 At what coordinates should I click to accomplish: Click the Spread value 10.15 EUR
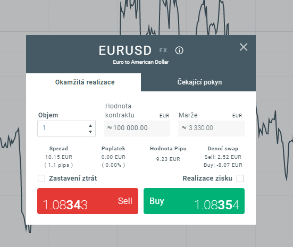pyautogui.click(x=58, y=157)
